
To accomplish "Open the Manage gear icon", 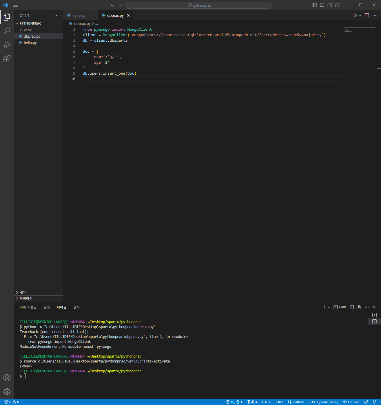I will tap(7, 392).
